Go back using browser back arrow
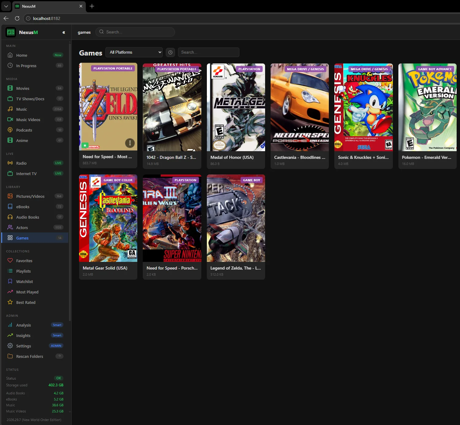 click(x=6, y=18)
